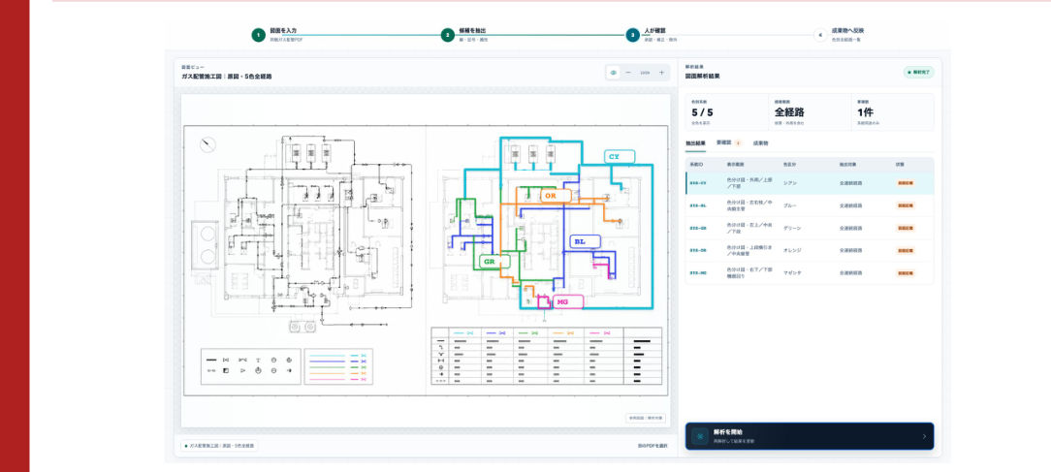The height and width of the screenshot is (472, 1051).
Task: Click the 5 / 5 summary card
Action: 726,112
